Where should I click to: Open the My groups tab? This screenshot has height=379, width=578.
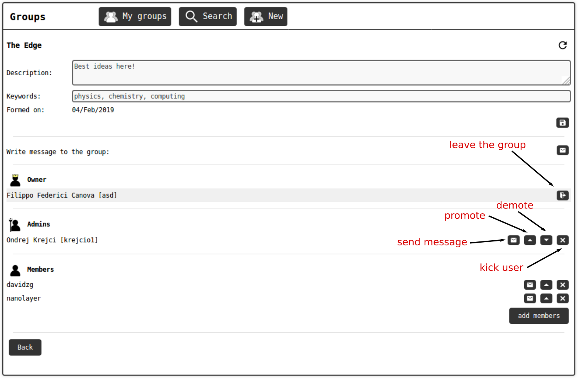click(135, 16)
